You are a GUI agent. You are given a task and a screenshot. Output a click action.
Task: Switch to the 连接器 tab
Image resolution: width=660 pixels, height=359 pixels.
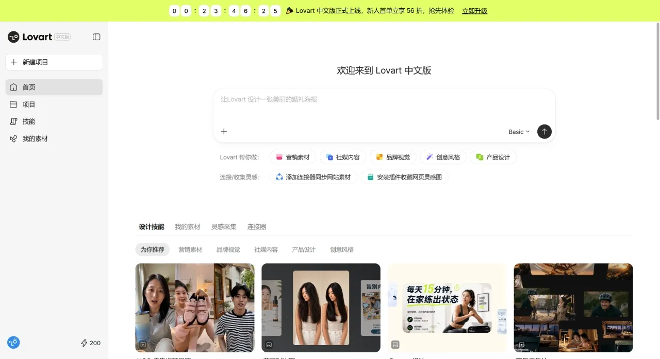click(x=257, y=227)
